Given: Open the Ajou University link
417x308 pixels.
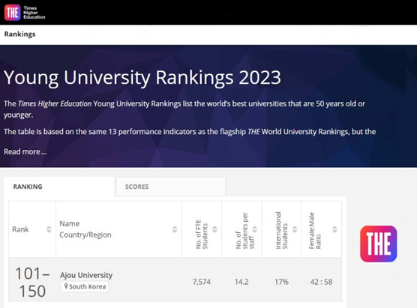Looking at the screenshot, I should point(86,275).
